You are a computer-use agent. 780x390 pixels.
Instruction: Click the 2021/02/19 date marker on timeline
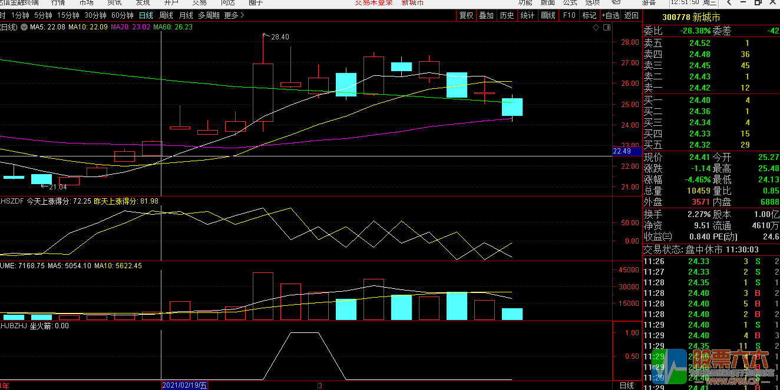click(x=184, y=385)
